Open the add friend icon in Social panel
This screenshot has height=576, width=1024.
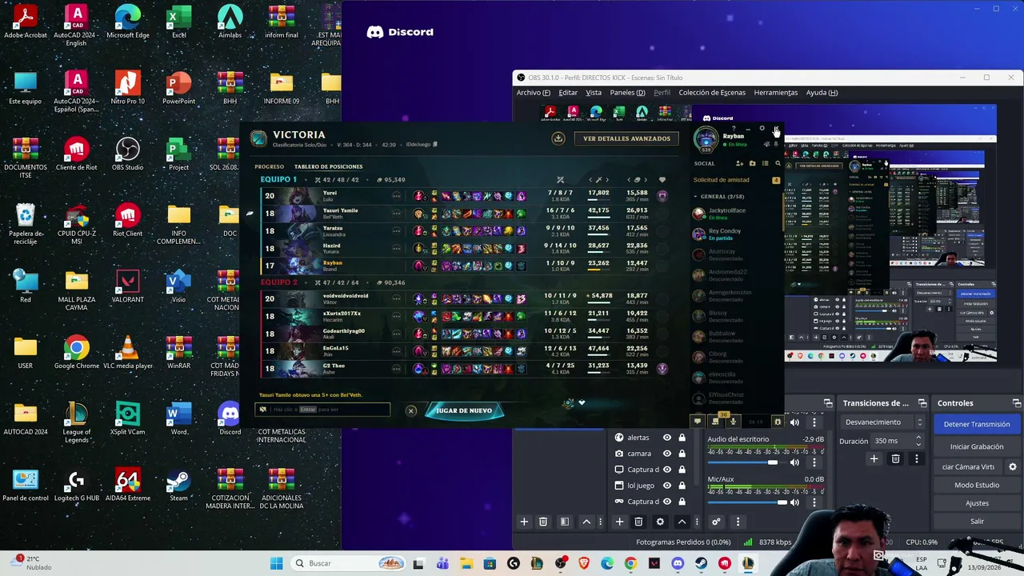(739, 163)
